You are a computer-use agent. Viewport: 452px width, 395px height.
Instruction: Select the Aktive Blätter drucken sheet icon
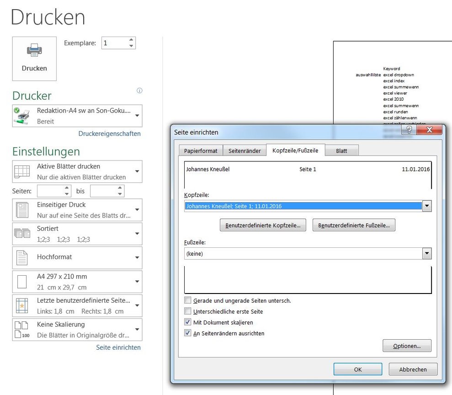(x=21, y=171)
